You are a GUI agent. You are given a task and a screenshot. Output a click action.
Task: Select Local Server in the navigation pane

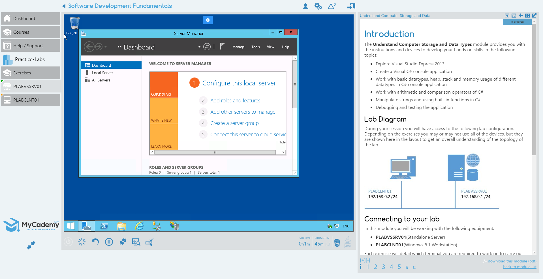tap(102, 73)
